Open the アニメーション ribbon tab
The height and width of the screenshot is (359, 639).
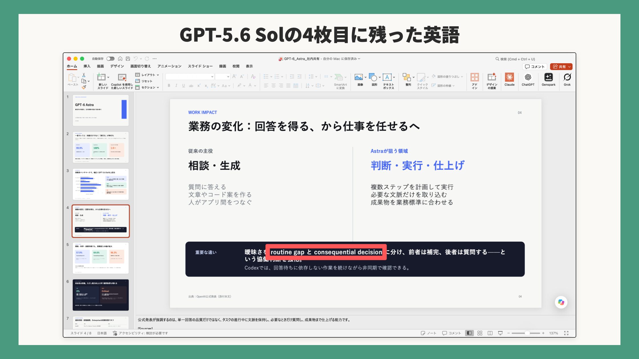coord(169,66)
